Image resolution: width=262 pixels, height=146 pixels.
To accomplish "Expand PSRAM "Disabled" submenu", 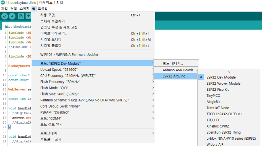I will coord(93,112).
